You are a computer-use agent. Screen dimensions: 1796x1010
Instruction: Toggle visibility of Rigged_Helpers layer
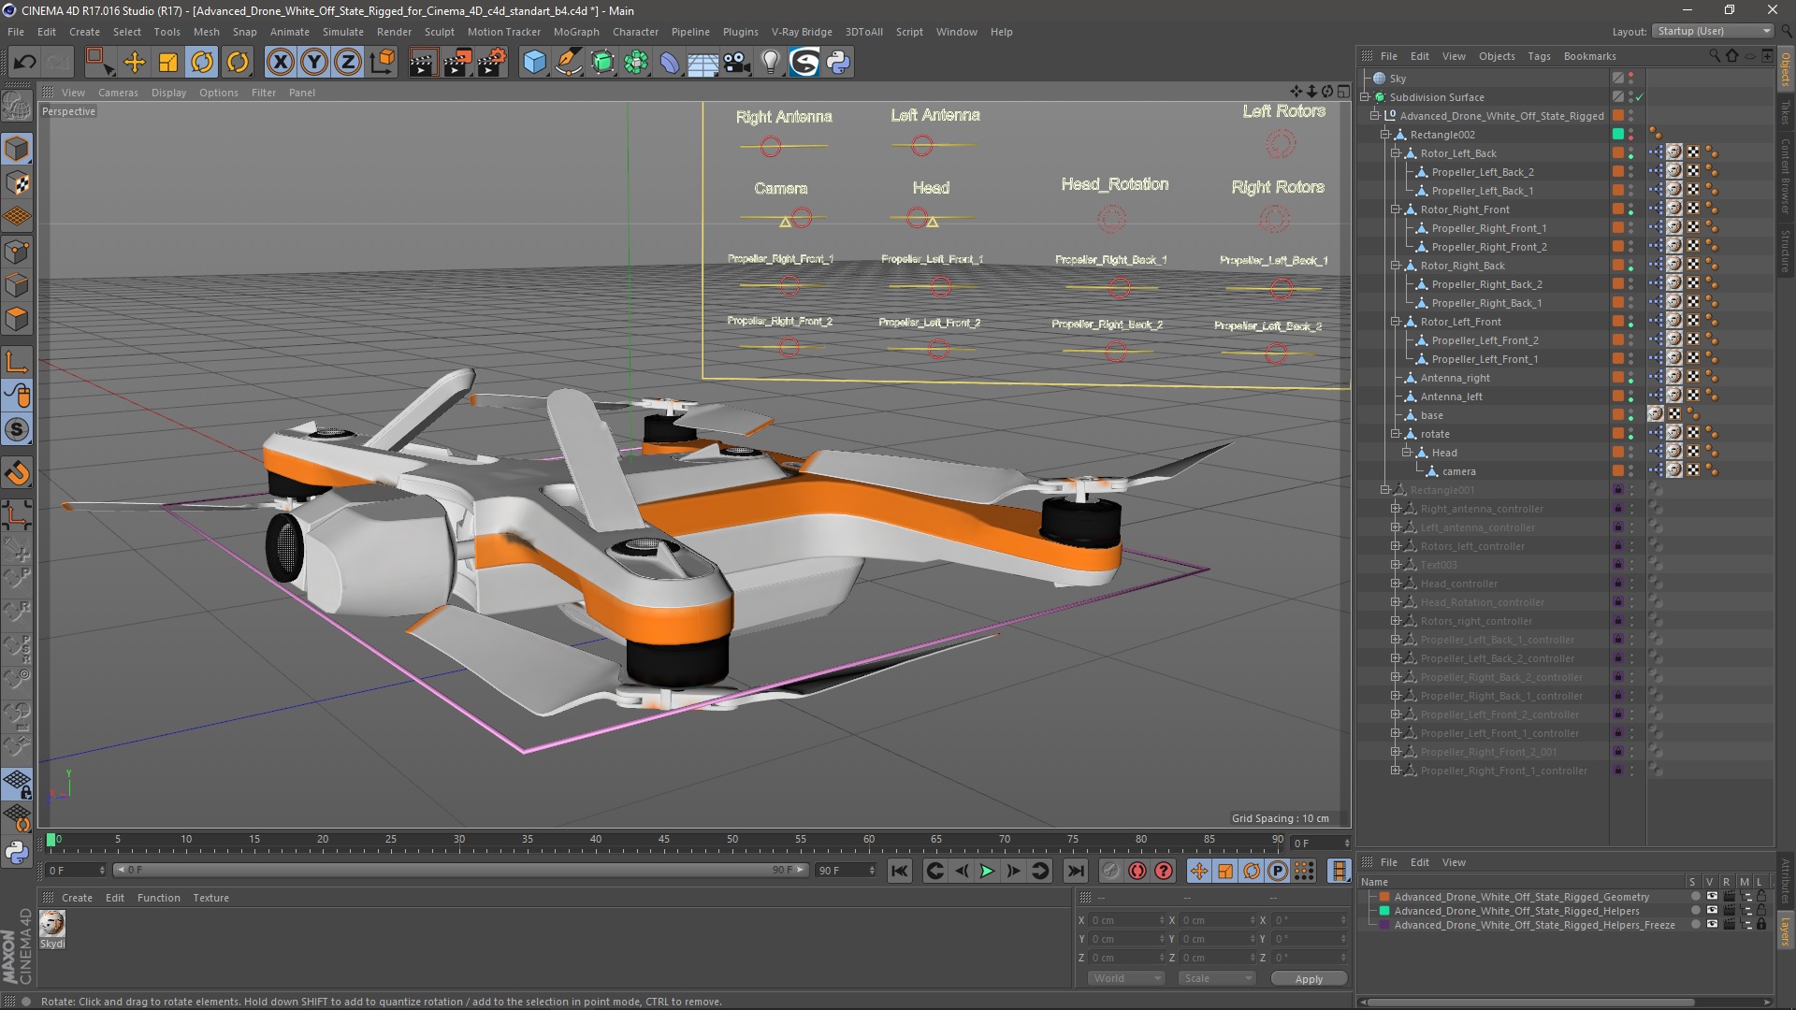tap(1712, 911)
